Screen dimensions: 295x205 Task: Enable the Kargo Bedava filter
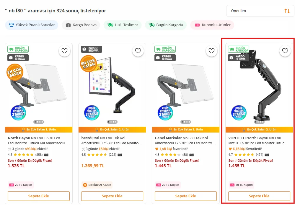[x=81, y=25]
